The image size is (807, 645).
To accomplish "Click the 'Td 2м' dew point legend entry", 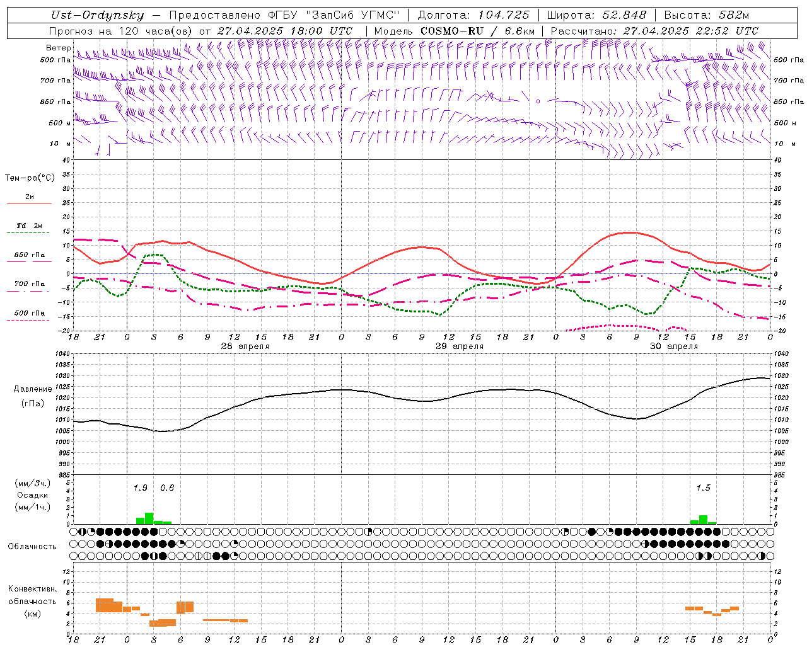I will pyautogui.click(x=30, y=225).
